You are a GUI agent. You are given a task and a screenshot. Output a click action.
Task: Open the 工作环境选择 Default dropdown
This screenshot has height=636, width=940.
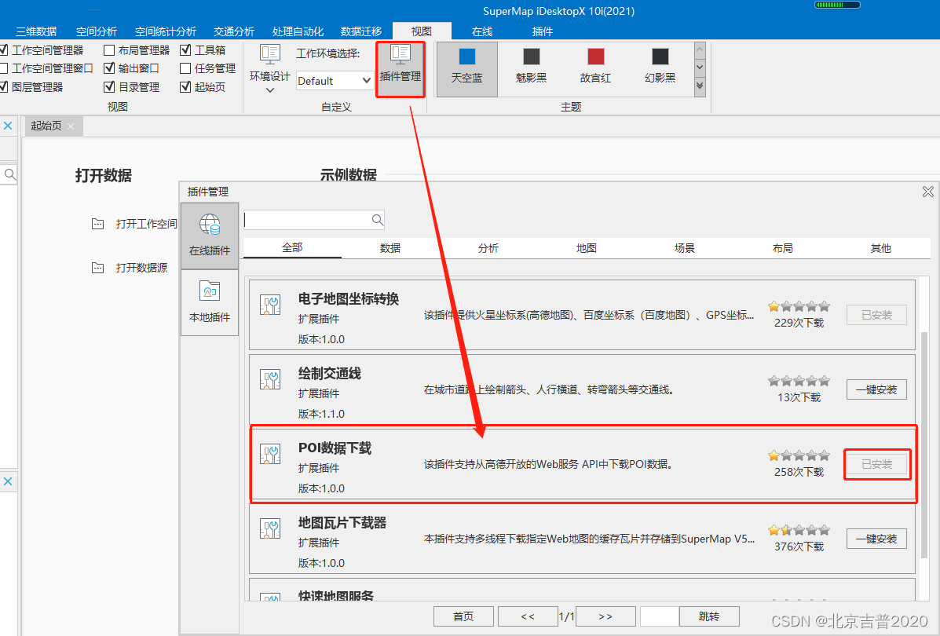(335, 81)
